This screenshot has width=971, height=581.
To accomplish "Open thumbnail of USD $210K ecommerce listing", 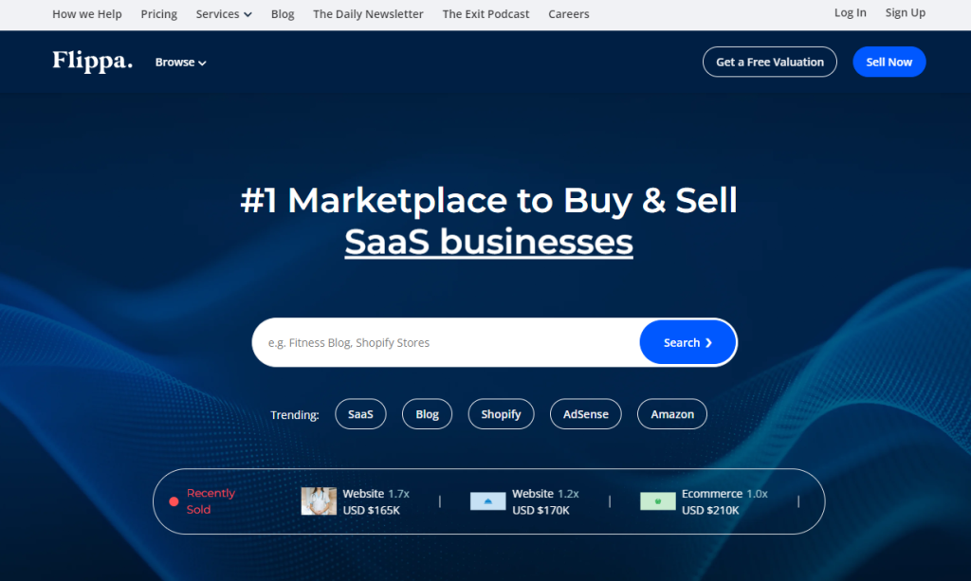I will [x=658, y=501].
